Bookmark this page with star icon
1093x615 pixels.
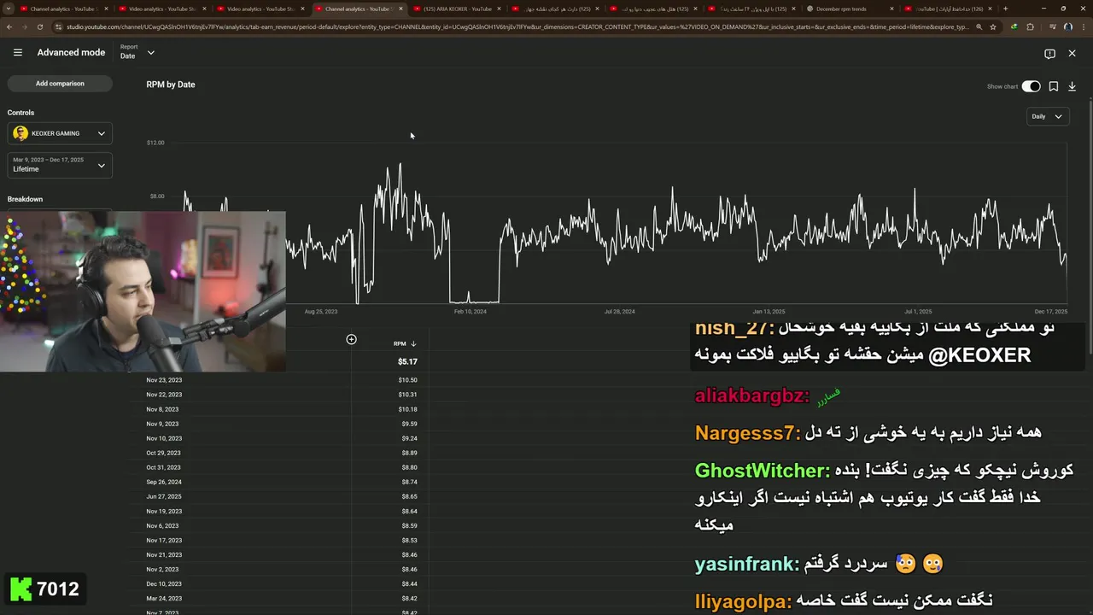pyautogui.click(x=992, y=26)
